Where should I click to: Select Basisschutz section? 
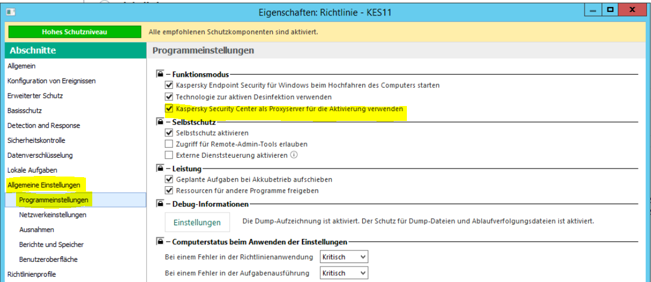pos(25,111)
